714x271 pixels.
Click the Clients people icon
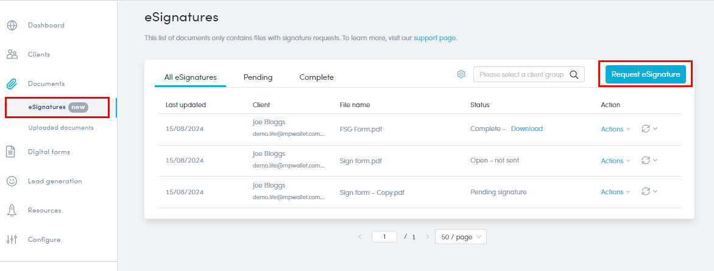[x=12, y=55]
